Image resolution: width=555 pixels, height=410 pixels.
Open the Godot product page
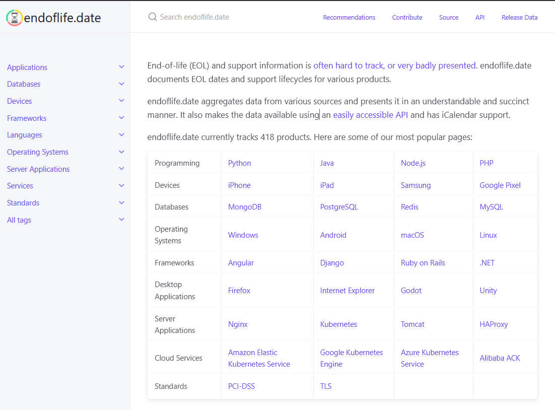411,290
